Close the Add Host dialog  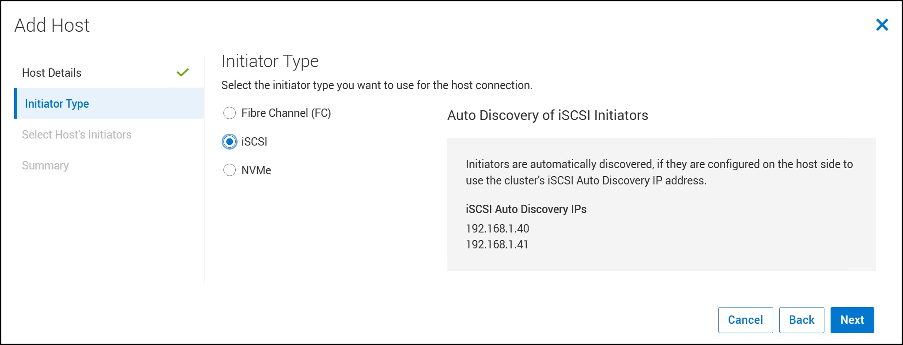pyautogui.click(x=882, y=25)
